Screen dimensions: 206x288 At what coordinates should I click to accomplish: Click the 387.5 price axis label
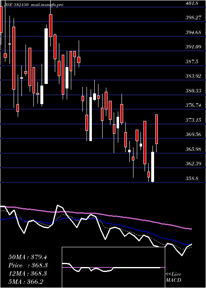tap(192, 62)
